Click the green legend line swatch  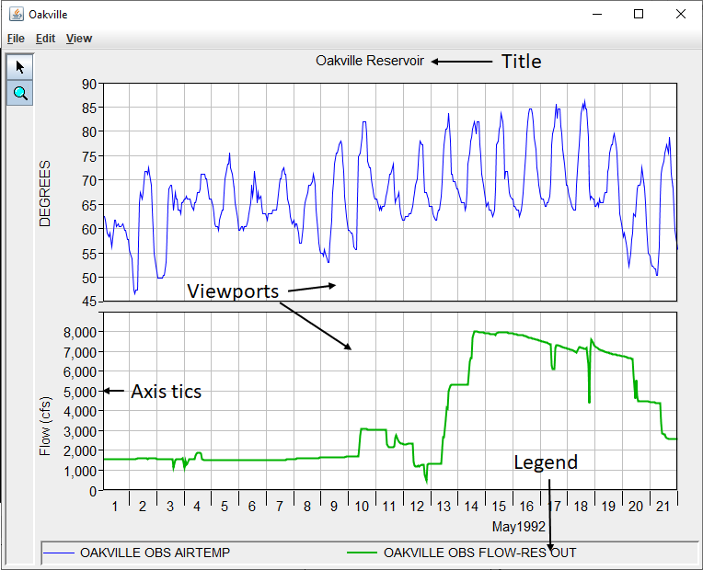coord(362,553)
